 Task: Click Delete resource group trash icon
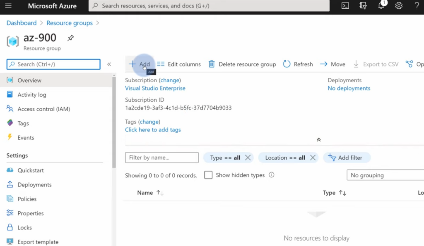point(212,64)
